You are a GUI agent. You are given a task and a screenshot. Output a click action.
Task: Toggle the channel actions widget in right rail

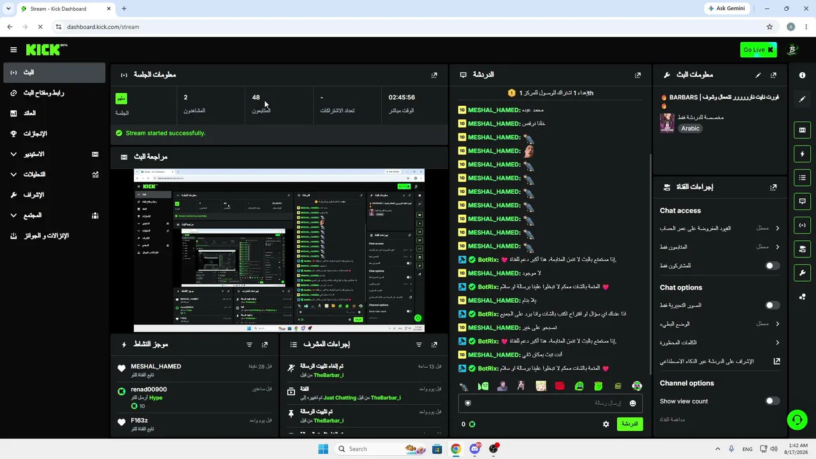802,249
